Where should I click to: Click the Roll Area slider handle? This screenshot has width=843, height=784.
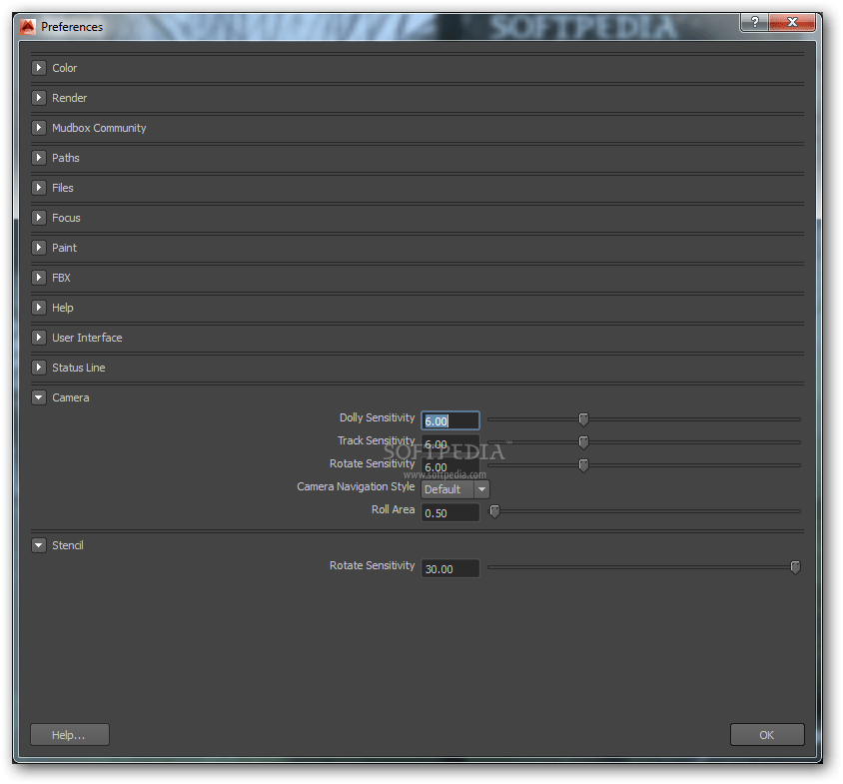click(494, 511)
